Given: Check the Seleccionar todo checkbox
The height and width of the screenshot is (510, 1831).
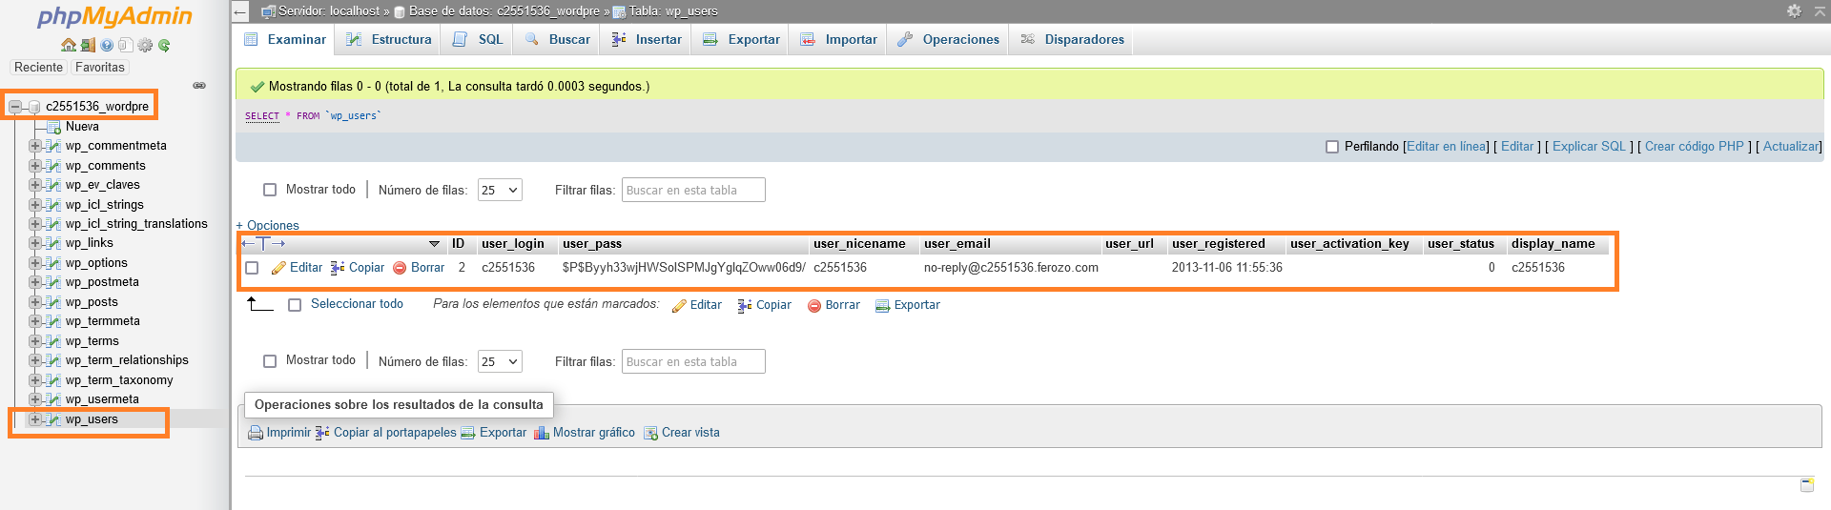Looking at the screenshot, I should [x=295, y=305].
